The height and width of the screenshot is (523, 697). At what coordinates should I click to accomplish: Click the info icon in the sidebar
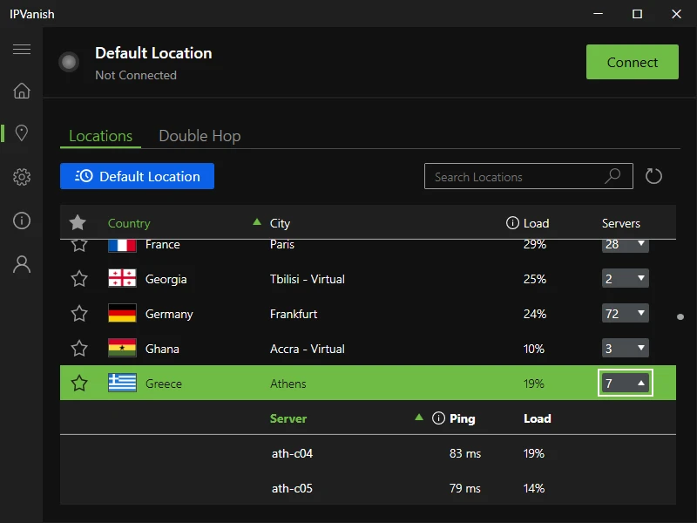pos(22,221)
